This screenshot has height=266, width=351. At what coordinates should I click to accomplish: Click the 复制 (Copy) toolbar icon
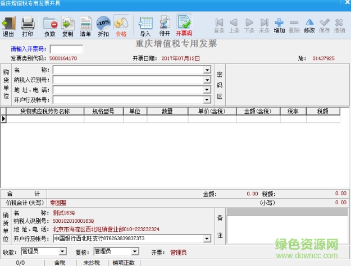tap(68, 24)
